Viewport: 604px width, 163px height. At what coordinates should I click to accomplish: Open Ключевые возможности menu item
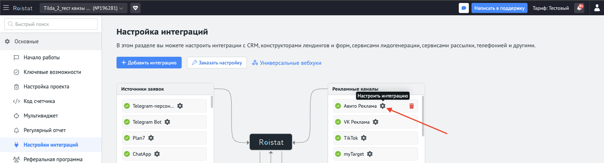(51, 72)
